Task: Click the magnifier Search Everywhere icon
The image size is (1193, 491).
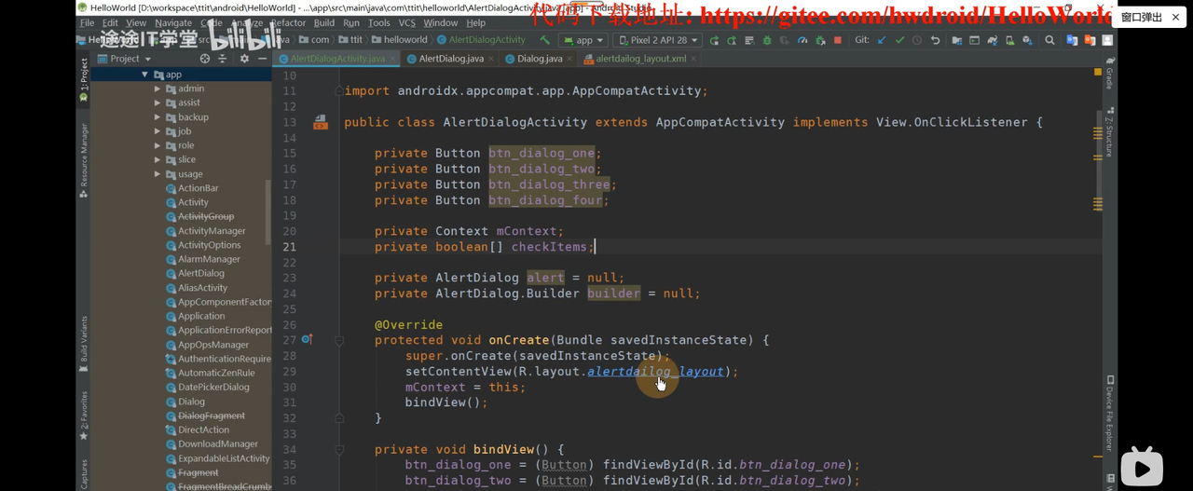Action: (x=1049, y=40)
